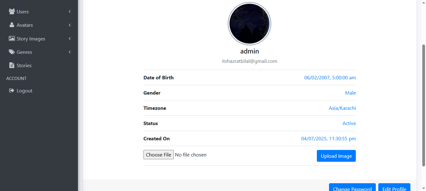Click the Upload Image button
426x191 pixels.
pos(336,156)
